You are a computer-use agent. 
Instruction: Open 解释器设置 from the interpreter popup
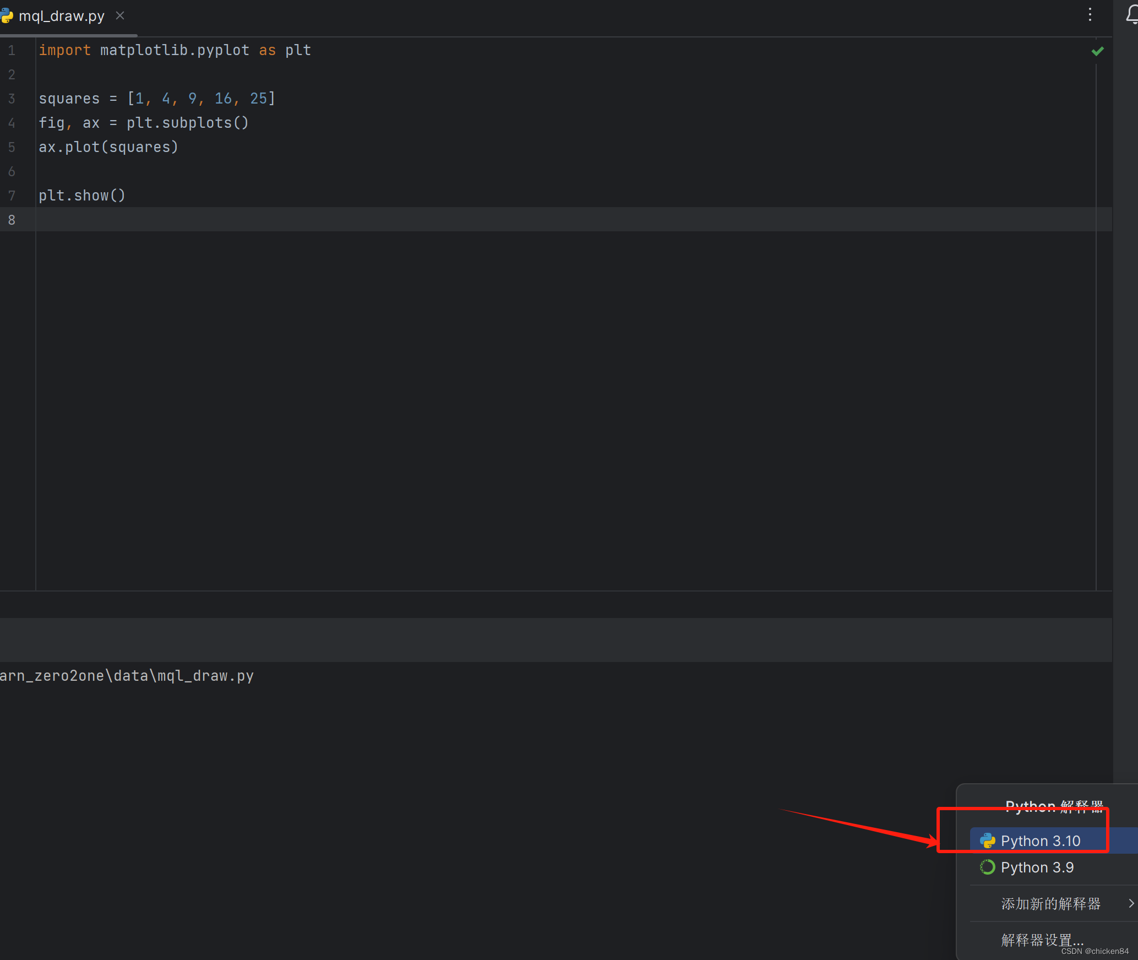pyautogui.click(x=1041, y=940)
